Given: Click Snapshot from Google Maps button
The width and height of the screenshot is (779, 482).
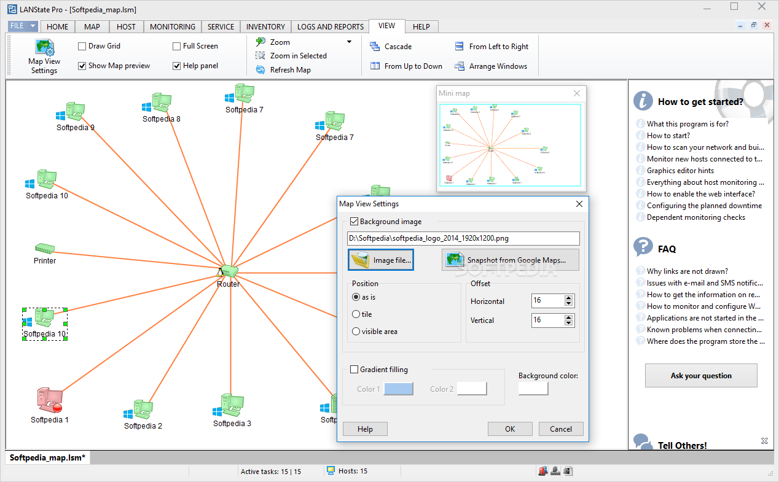Looking at the screenshot, I should tap(511, 260).
